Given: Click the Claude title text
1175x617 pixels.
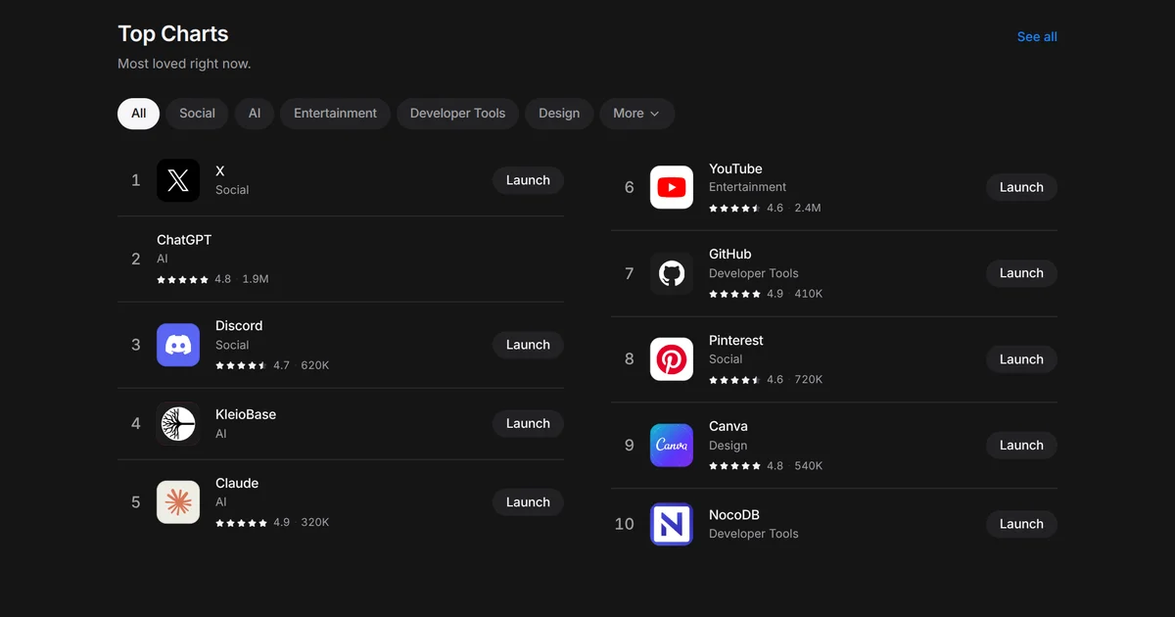Looking at the screenshot, I should (x=237, y=483).
